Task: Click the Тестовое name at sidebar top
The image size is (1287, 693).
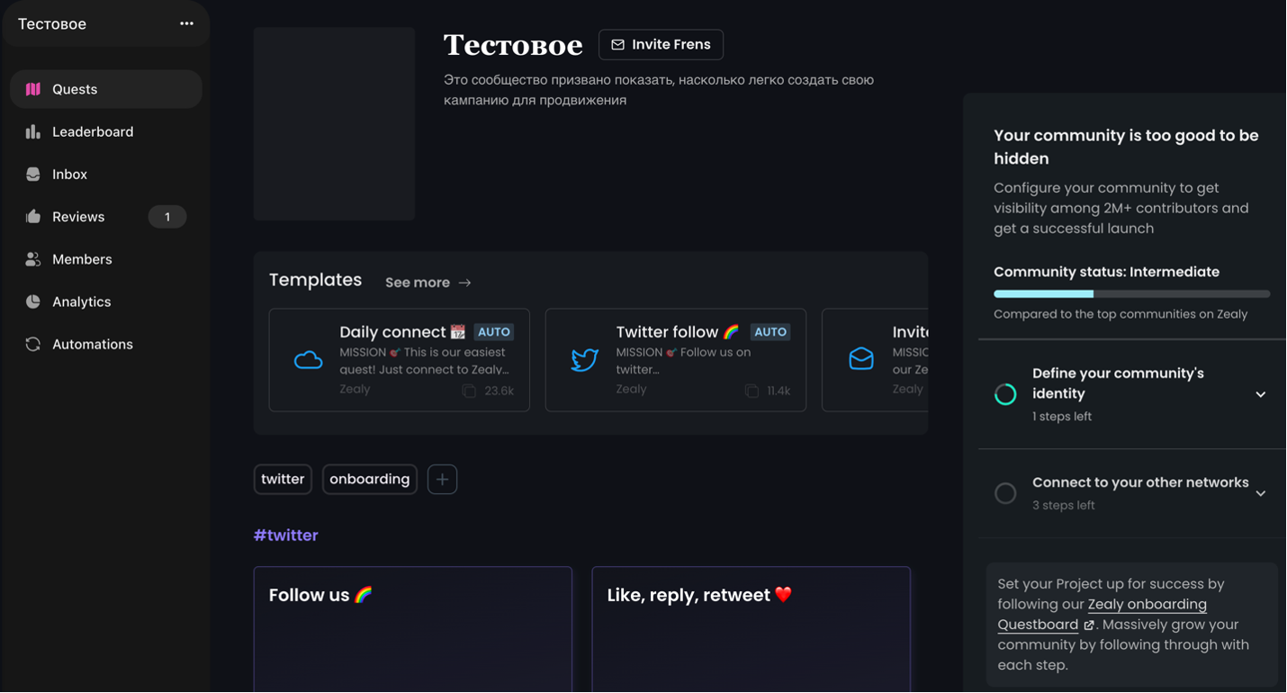Action: coord(52,24)
